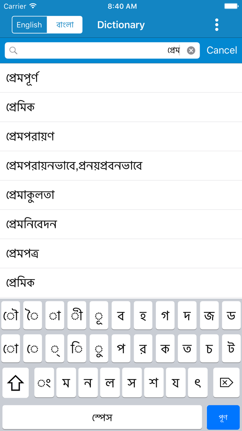Viewport: 242px width, 431px height.
Task: Click the magnifying glass search icon
Action: pyautogui.click(x=14, y=50)
